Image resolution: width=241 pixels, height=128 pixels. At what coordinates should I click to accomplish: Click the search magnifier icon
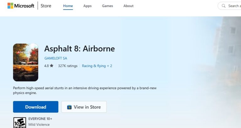coord(224,6)
